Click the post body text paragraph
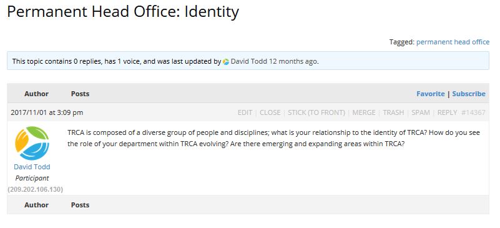500x228 pixels. pyautogui.click(x=273, y=138)
